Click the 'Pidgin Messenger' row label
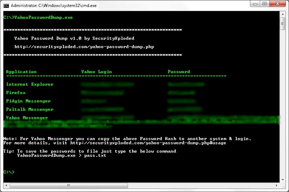The width and height of the screenshot is (289, 192). [28, 101]
